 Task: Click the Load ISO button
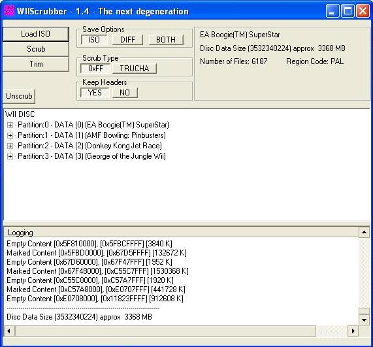(36, 34)
